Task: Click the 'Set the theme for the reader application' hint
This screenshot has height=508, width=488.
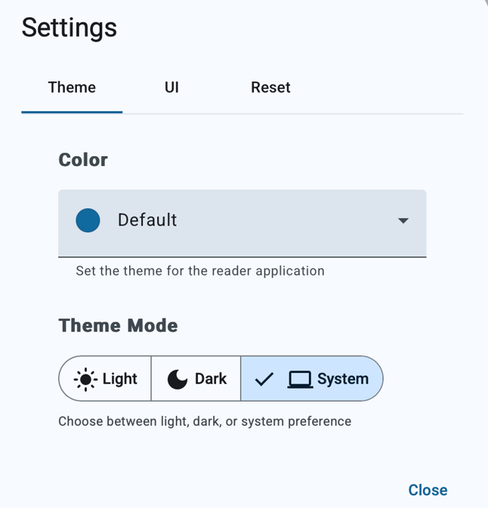Action: pyautogui.click(x=200, y=270)
